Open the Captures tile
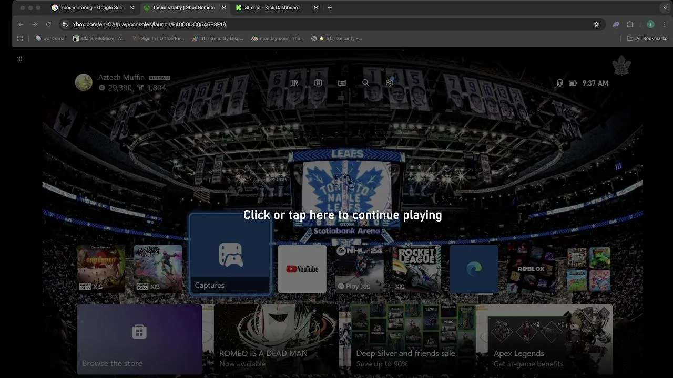 (x=230, y=254)
